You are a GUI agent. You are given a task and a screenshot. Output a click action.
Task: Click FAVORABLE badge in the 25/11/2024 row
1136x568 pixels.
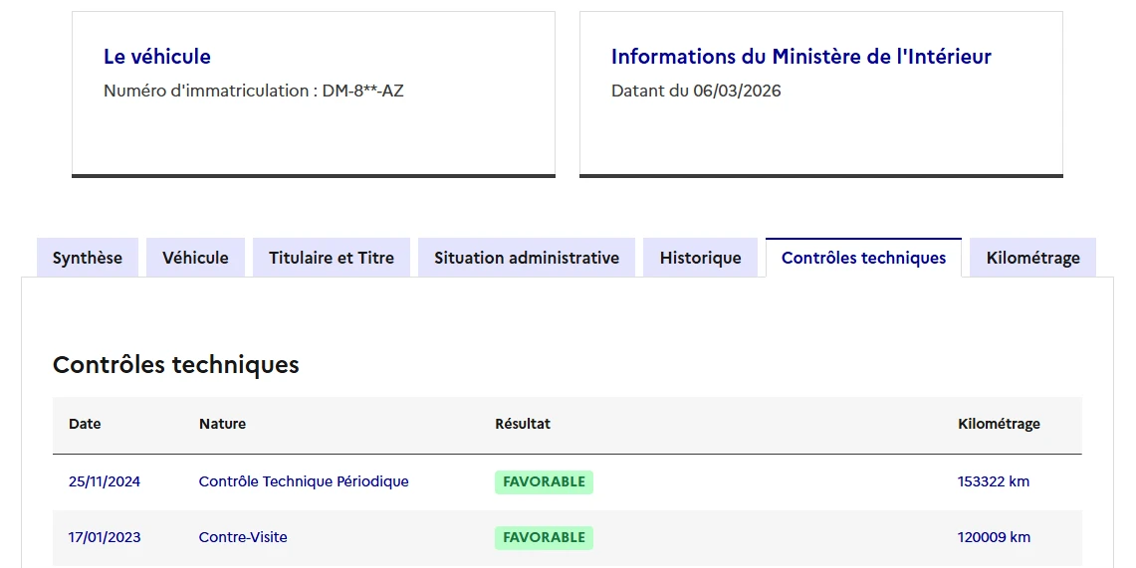pyautogui.click(x=544, y=482)
